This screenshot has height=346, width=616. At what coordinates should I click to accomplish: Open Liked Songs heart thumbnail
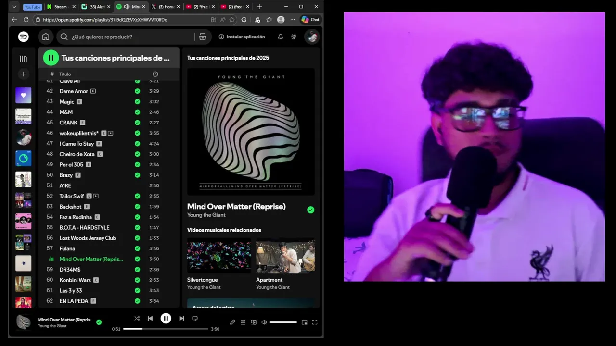pyautogui.click(x=23, y=95)
